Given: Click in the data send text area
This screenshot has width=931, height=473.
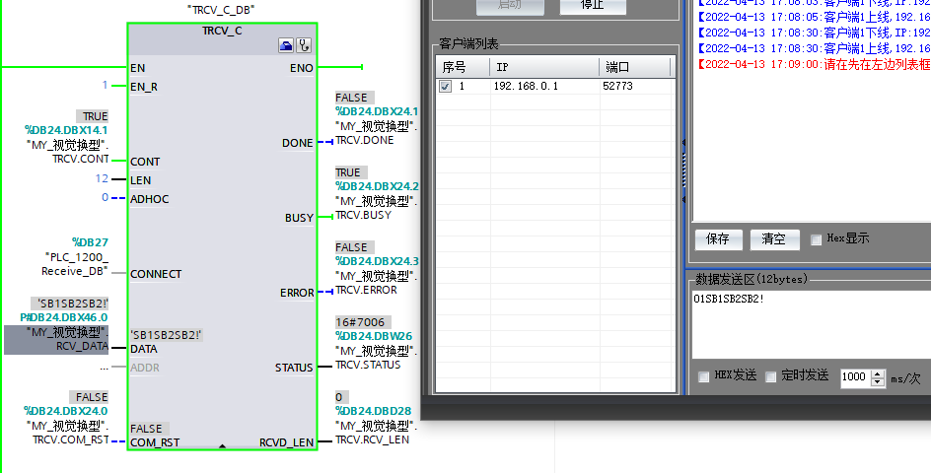Looking at the screenshot, I should click(807, 325).
